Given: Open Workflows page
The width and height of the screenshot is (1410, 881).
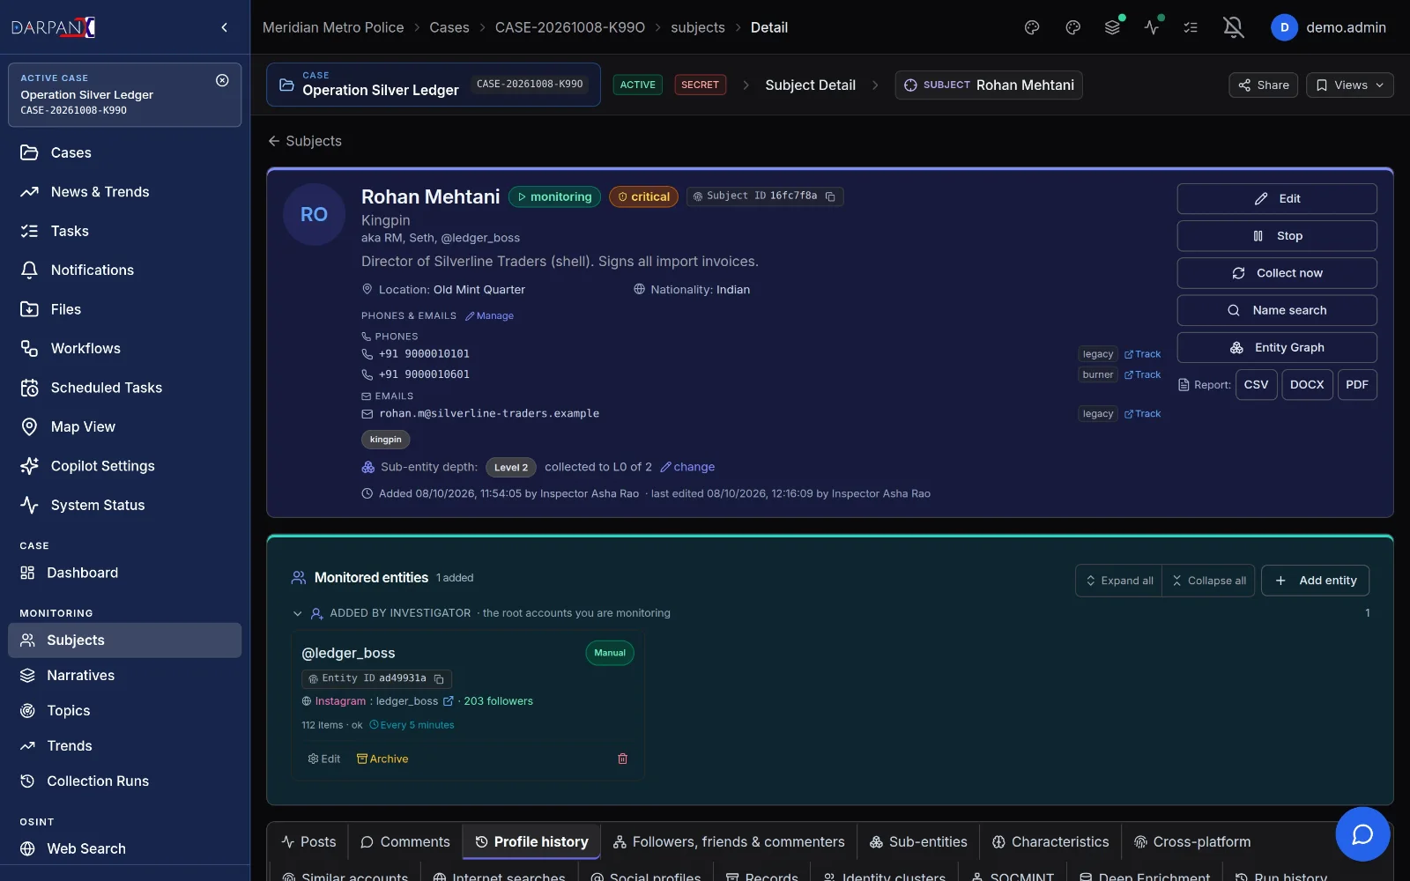Looking at the screenshot, I should click(x=124, y=348).
